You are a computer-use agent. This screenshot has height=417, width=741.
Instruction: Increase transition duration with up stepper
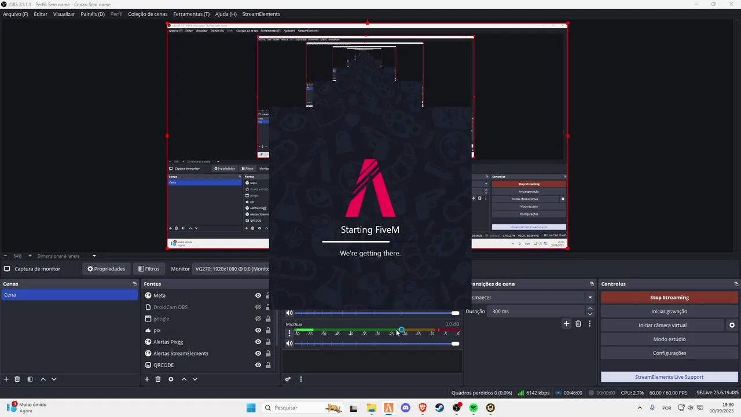point(590,309)
